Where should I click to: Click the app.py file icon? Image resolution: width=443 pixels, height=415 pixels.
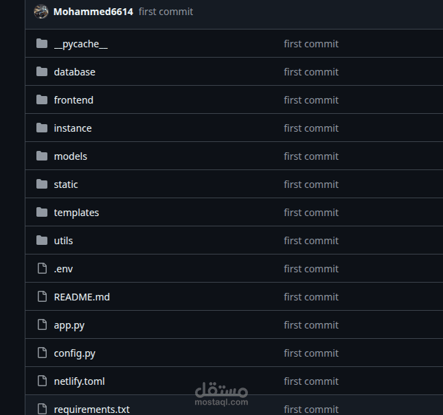(41, 325)
